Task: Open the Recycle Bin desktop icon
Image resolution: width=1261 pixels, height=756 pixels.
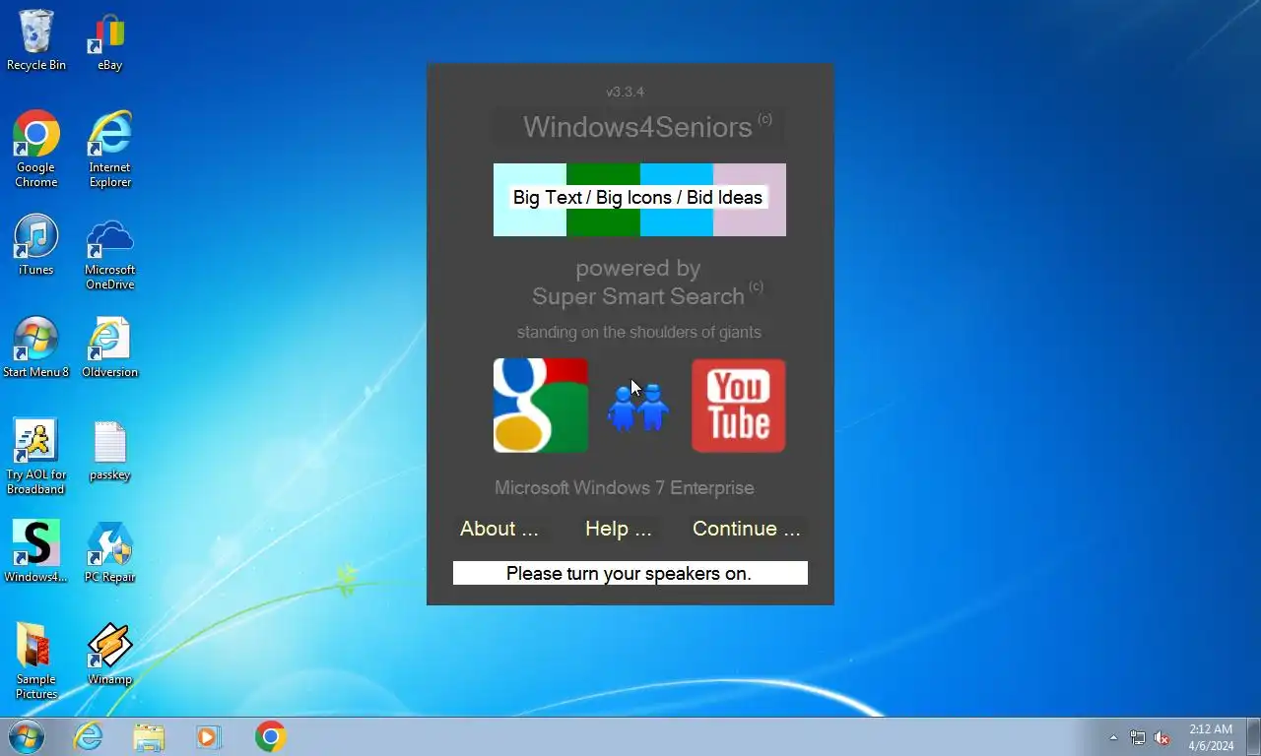Action: click(36, 39)
